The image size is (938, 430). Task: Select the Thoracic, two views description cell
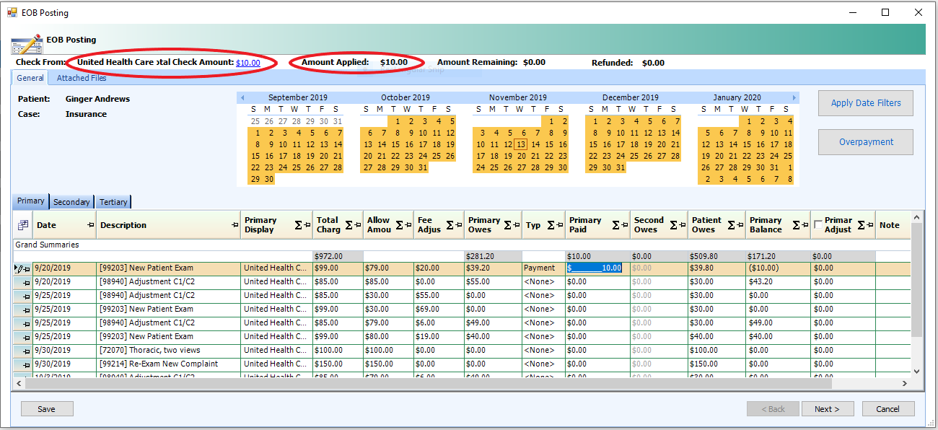click(168, 351)
